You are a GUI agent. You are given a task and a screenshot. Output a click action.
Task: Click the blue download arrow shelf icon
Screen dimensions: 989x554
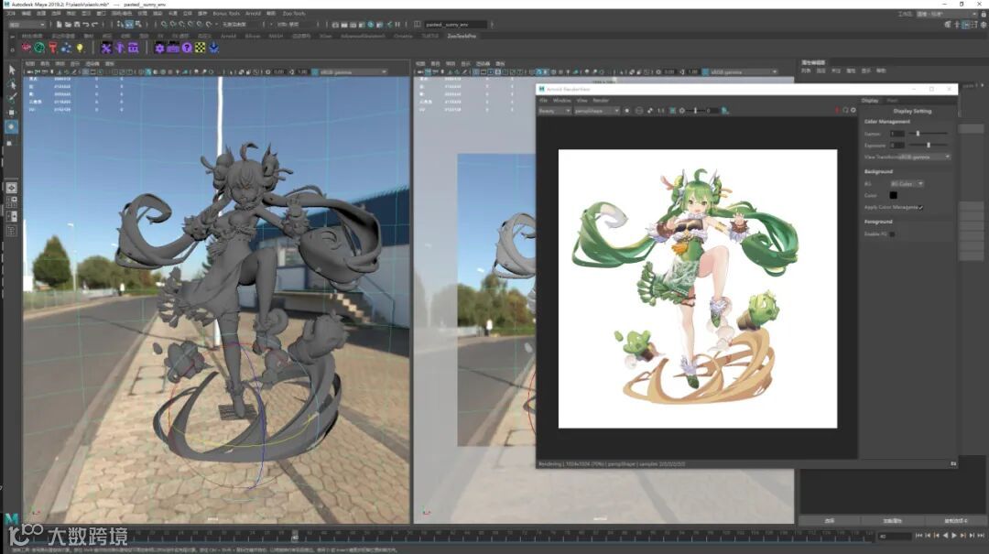click(213, 48)
